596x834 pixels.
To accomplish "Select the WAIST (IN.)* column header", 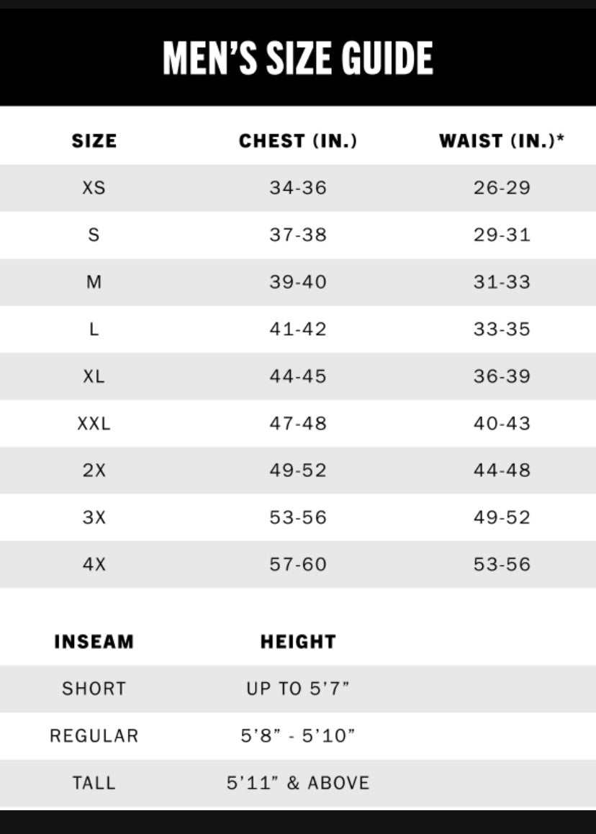I will click(x=501, y=141).
